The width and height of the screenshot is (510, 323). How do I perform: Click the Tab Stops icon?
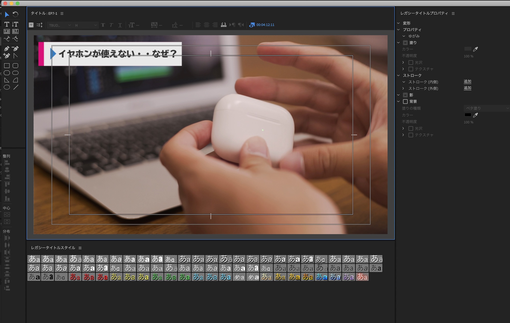click(x=224, y=25)
